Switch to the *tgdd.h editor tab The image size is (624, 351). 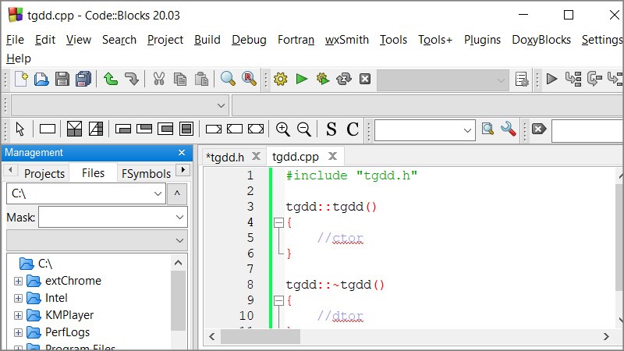coord(225,157)
